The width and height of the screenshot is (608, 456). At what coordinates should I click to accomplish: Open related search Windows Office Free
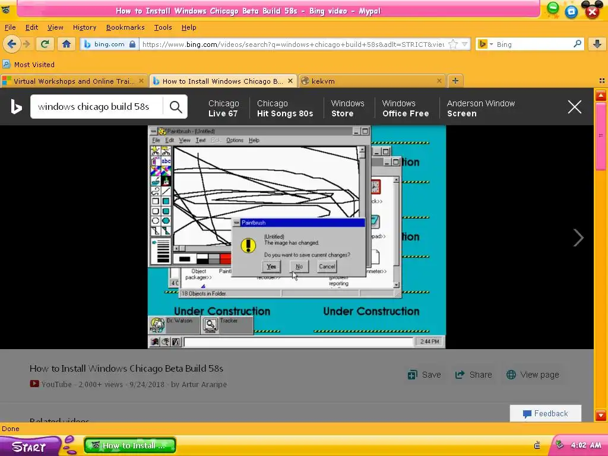pyautogui.click(x=406, y=108)
